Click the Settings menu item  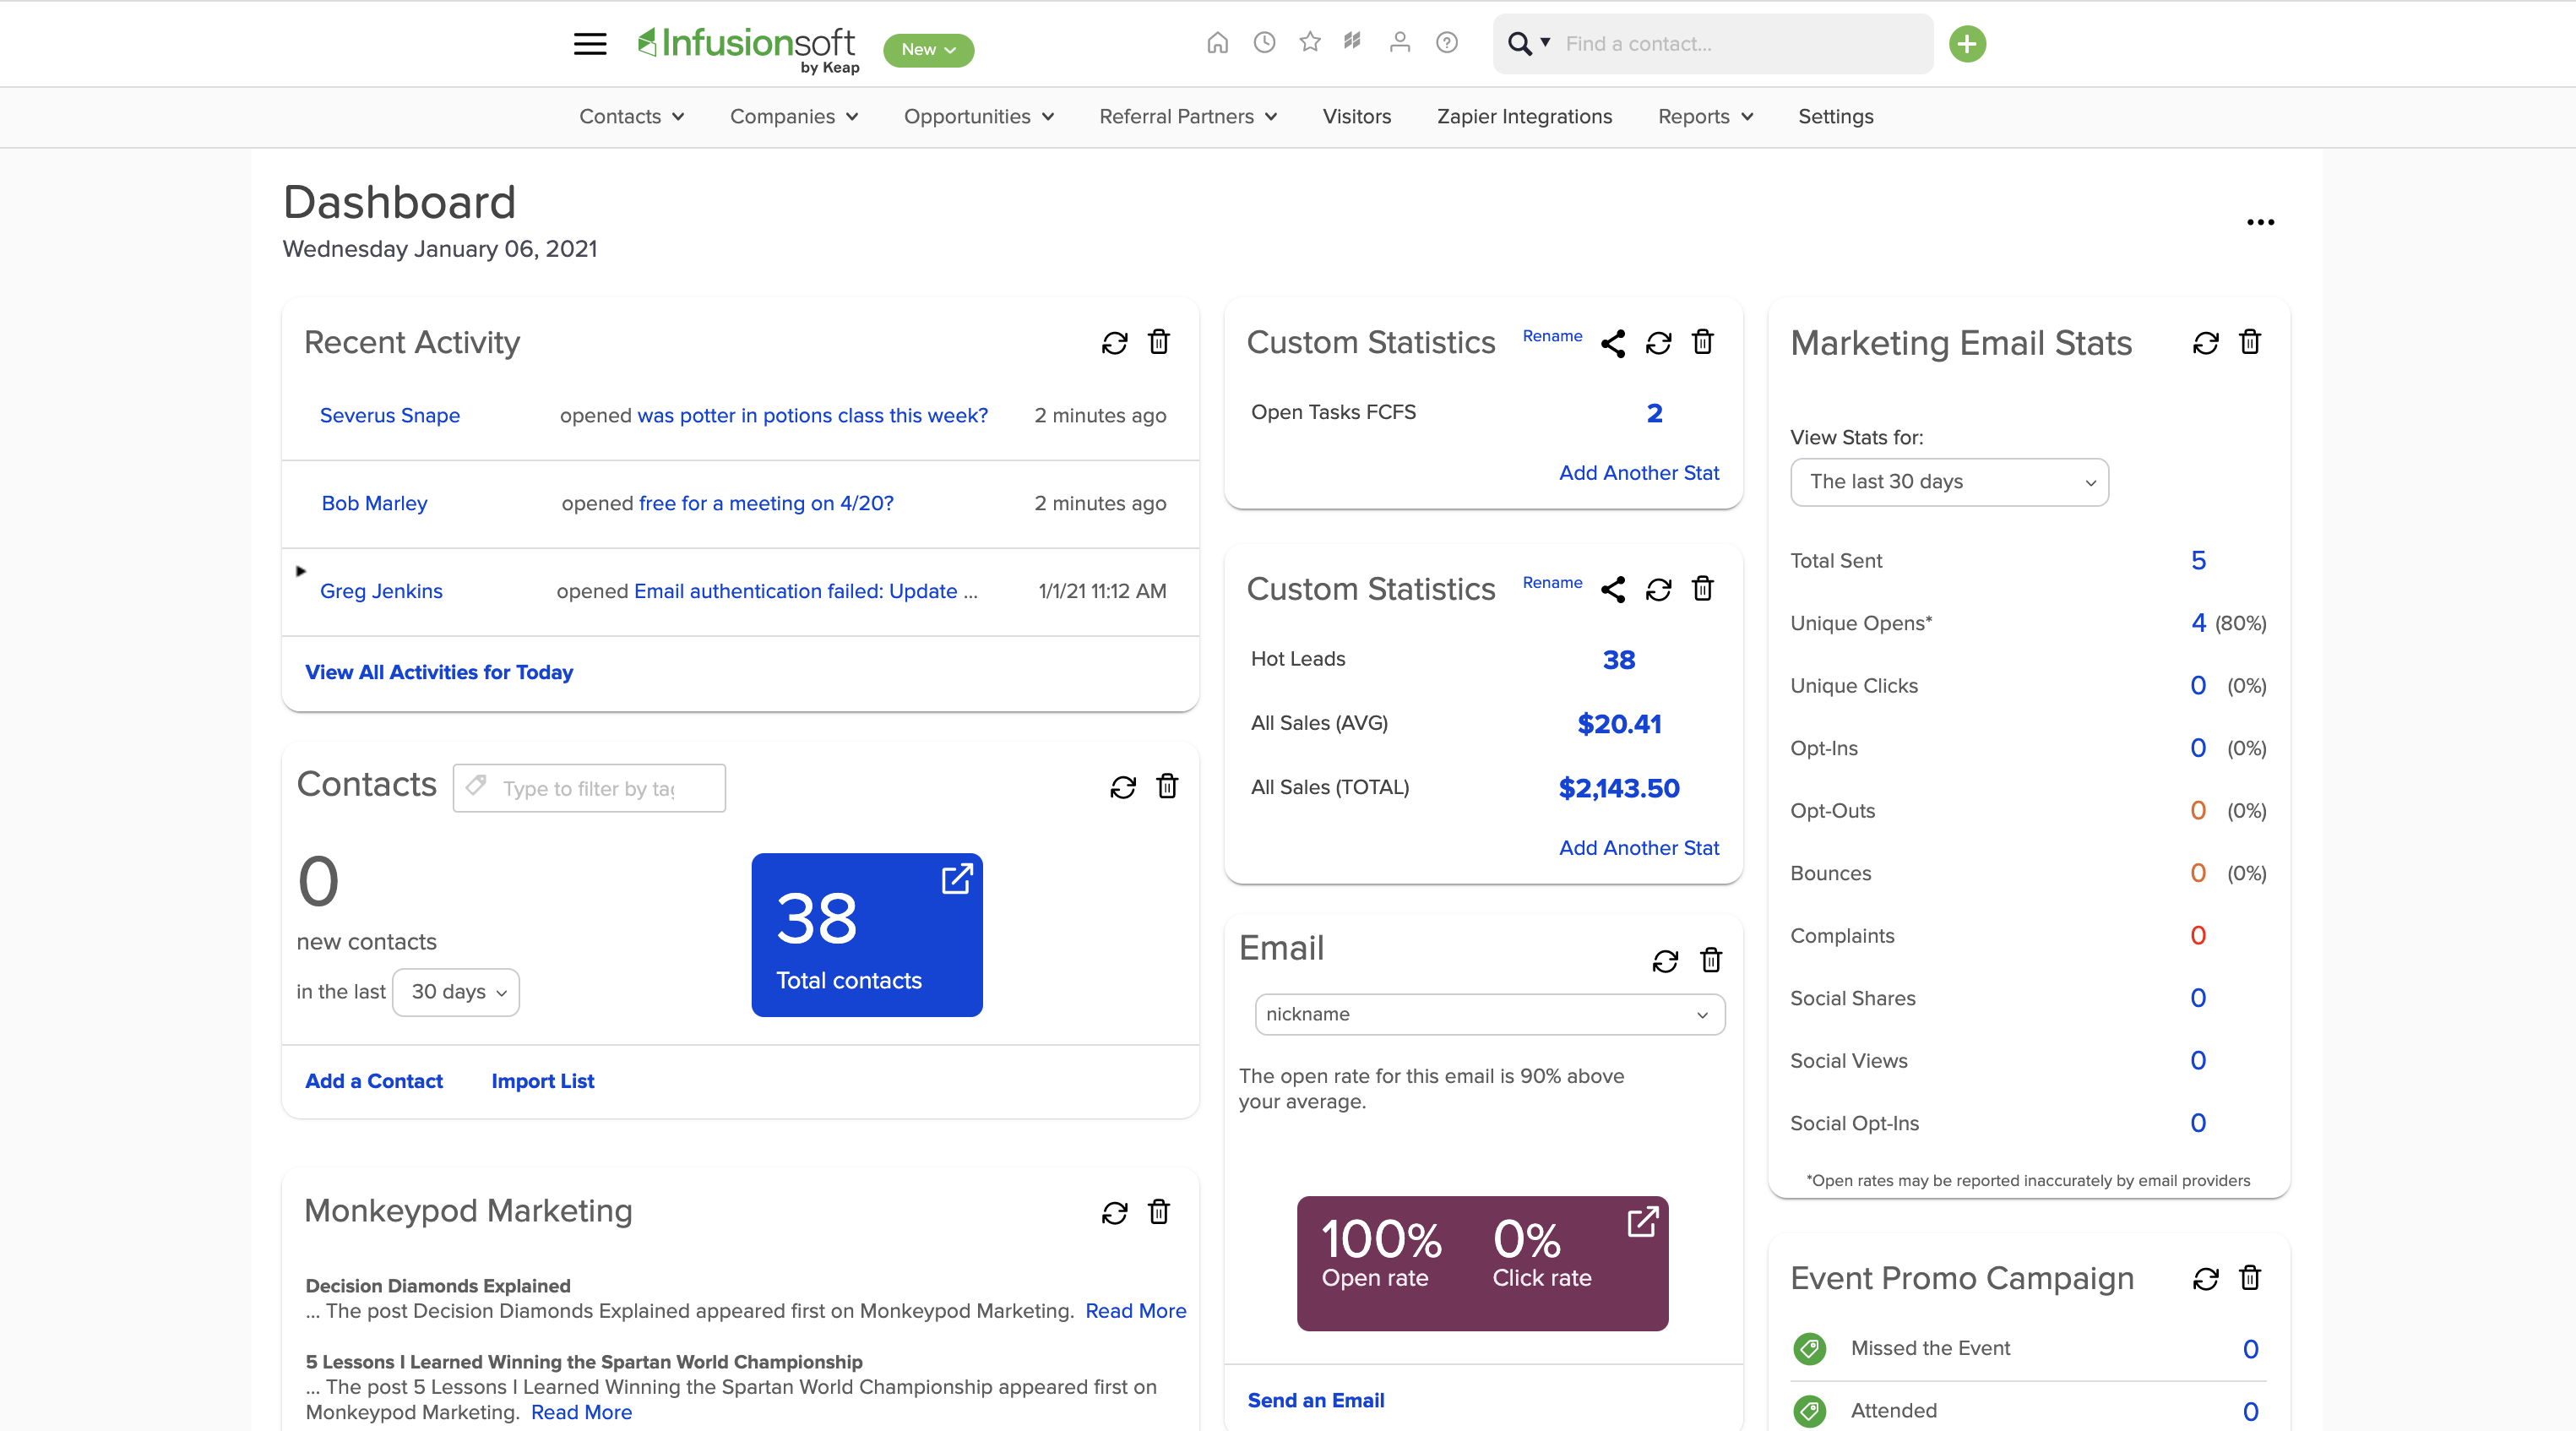coord(1836,117)
